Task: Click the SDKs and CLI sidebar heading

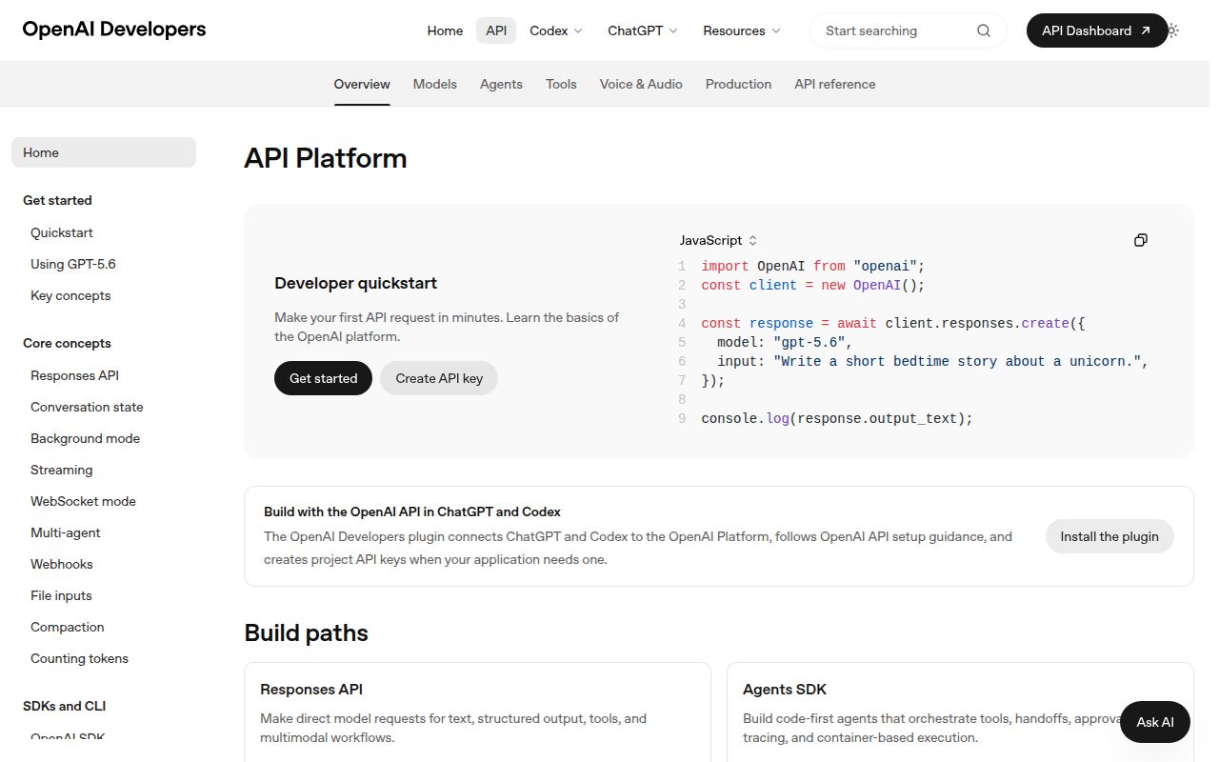Action: [65, 706]
